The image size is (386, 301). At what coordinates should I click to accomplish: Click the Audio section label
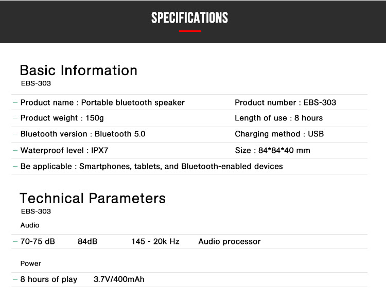tap(30, 225)
